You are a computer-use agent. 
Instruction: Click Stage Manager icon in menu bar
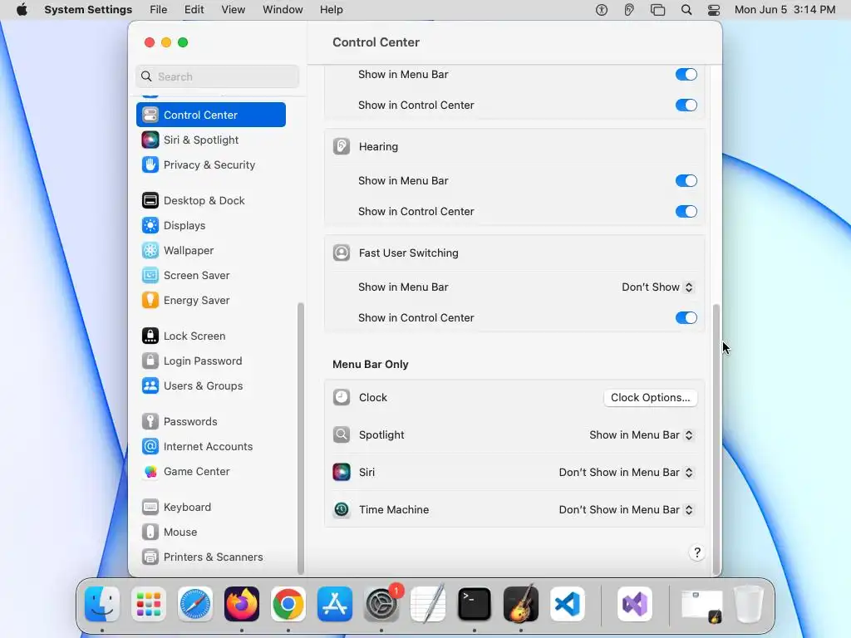[658, 10]
